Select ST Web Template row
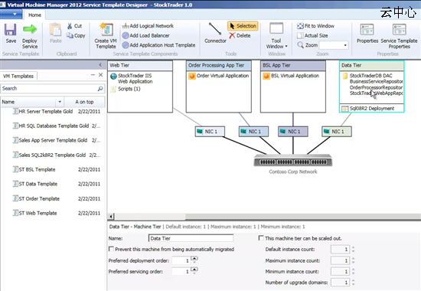This screenshot has width=421, height=291. (57, 213)
